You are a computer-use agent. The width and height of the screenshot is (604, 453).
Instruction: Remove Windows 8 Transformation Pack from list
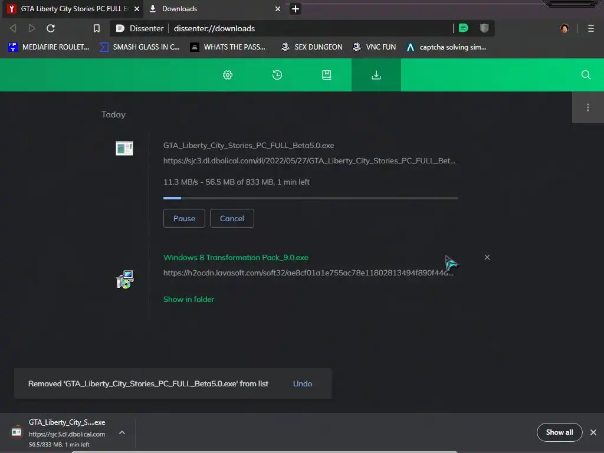tap(487, 257)
